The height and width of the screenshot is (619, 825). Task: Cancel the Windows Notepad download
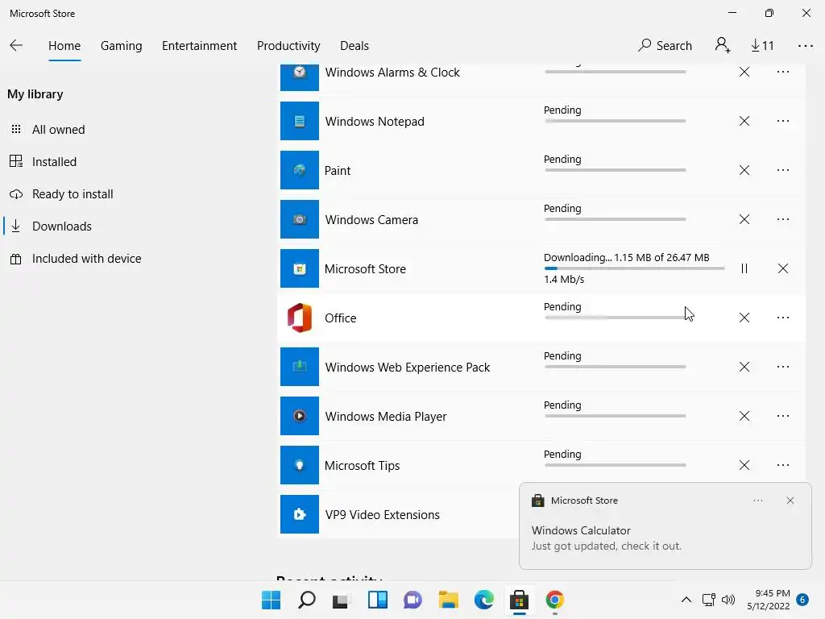744,121
